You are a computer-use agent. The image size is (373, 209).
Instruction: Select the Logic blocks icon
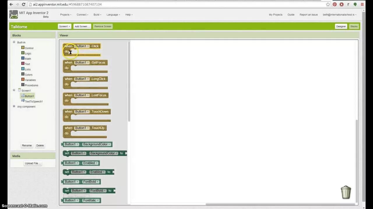[23, 53]
